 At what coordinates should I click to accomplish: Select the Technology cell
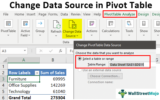24,91
